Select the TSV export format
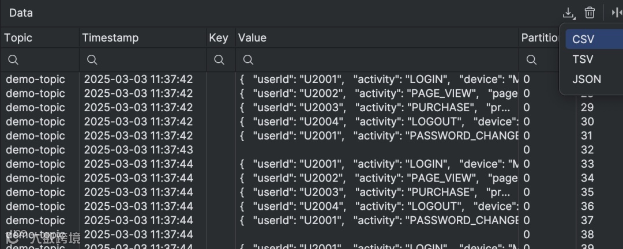Image resolution: width=623 pixels, height=249 pixels. (583, 59)
